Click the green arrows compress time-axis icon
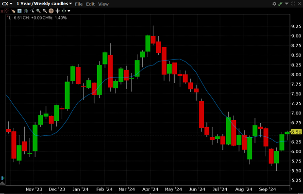 pyautogui.click(x=64, y=11)
